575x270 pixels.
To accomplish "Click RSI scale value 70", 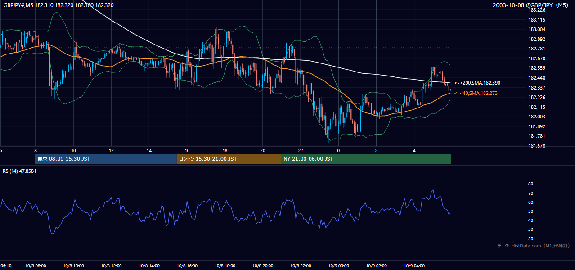I will 530,193.
